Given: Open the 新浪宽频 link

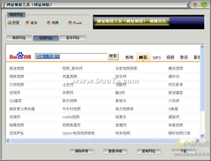Looking at the screenshot, I should 17,68.
